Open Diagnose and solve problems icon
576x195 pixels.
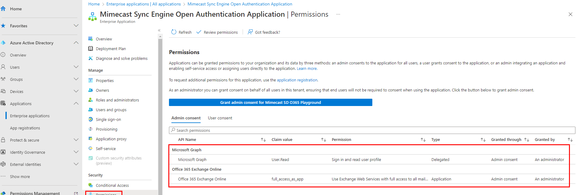(90, 58)
